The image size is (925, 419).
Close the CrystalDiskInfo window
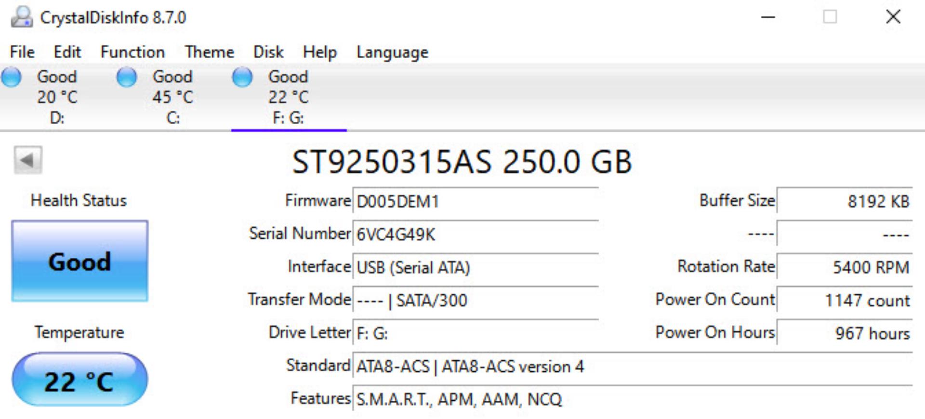(893, 17)
